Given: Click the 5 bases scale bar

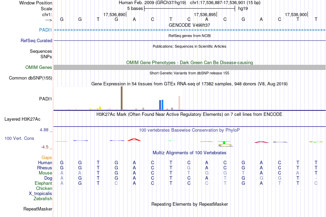Looking at the screenshot, I should (x=189, y=9).
